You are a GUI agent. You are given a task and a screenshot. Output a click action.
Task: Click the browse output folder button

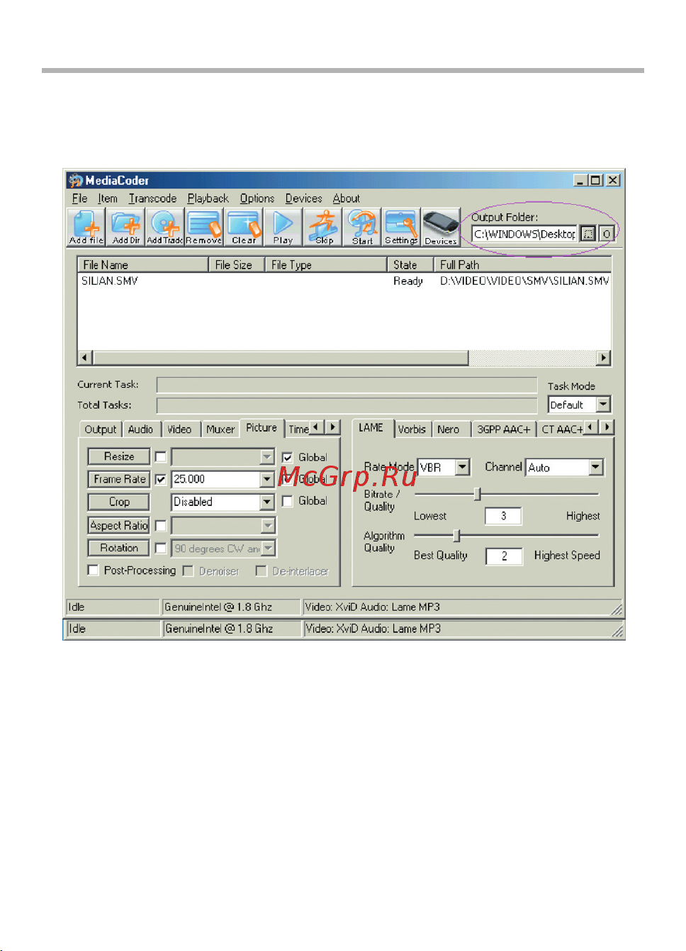(x=588, y=234)
